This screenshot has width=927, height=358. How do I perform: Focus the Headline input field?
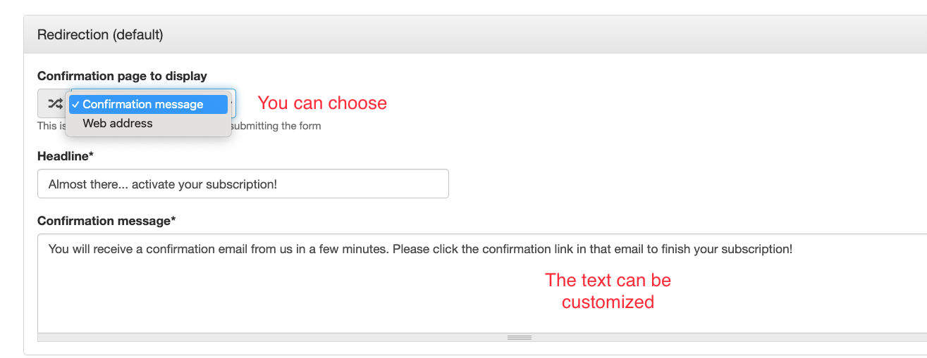pos(243,184)
